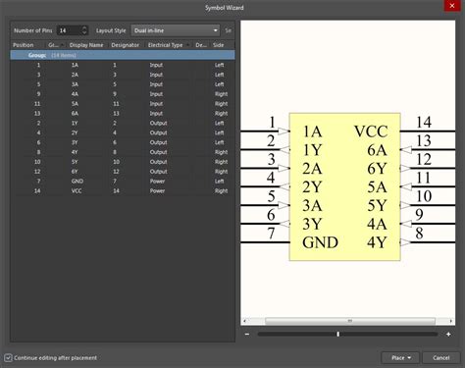Click Side cell Left in 1A row
The height and width of the screenshot is (368, 465).
pos(220,65)
